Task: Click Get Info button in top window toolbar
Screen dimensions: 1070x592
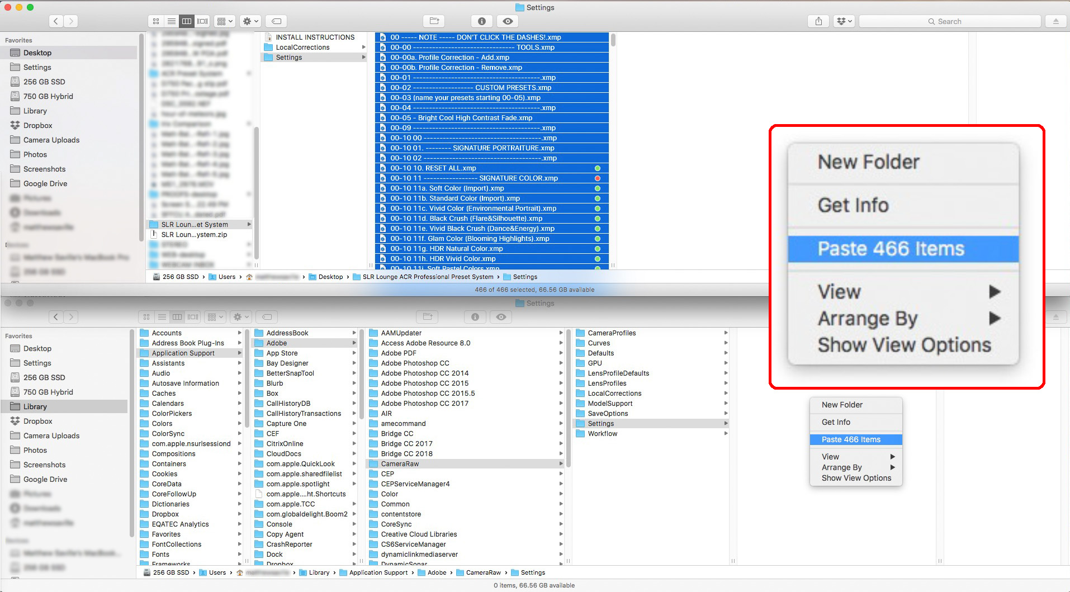Action: [481, 21]
